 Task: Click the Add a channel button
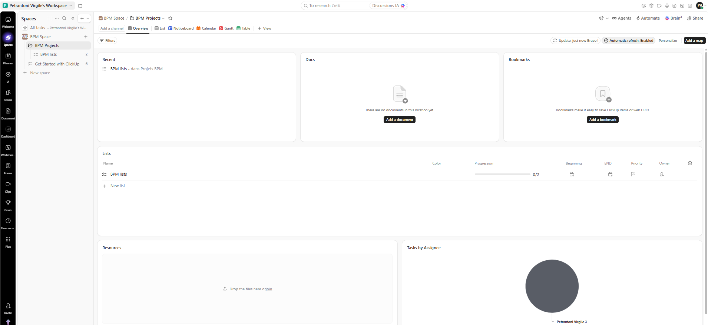(x=112, y=28)
